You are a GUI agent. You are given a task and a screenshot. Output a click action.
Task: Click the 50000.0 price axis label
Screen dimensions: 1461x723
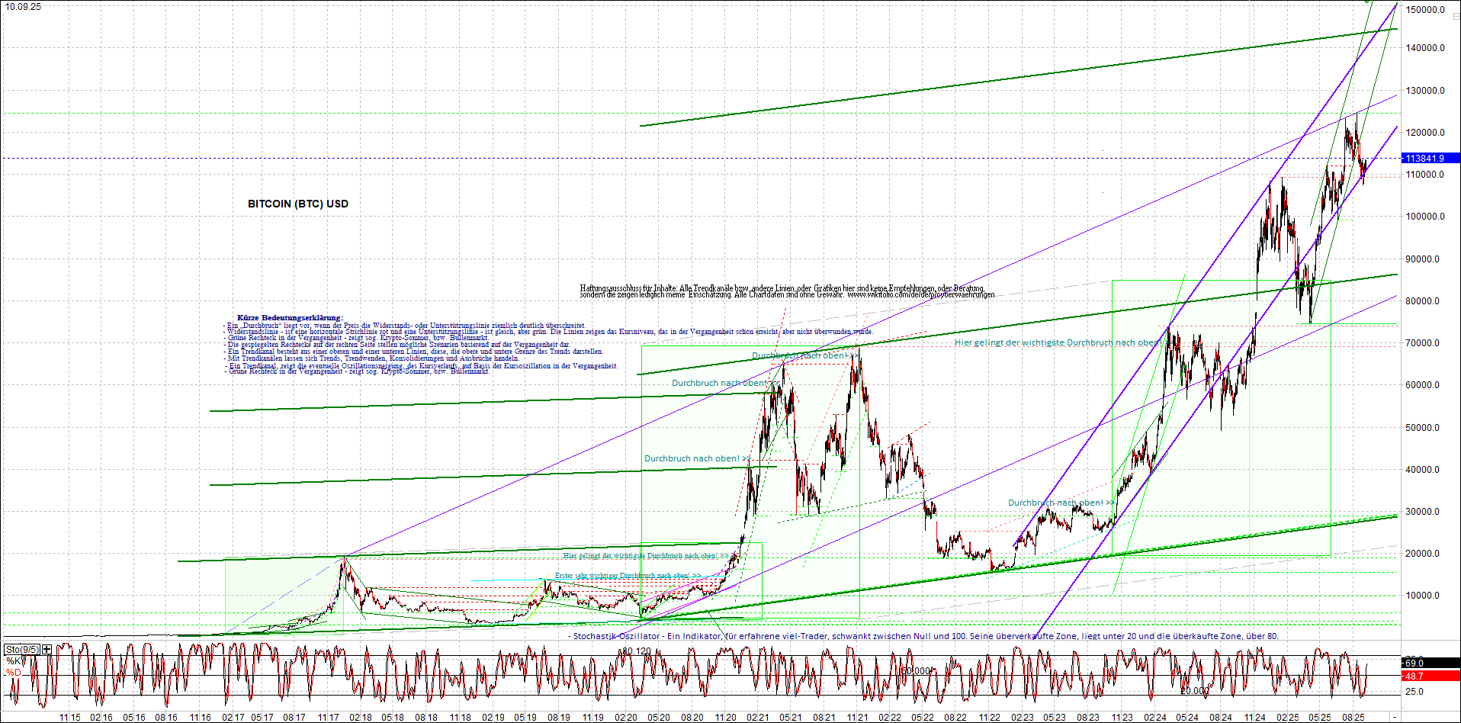(x=1423, y=428)
